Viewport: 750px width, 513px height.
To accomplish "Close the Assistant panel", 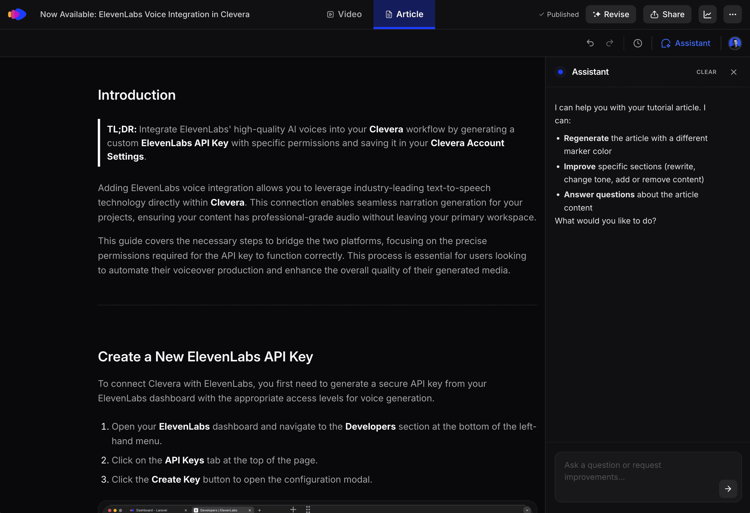I will pos(734,72).
